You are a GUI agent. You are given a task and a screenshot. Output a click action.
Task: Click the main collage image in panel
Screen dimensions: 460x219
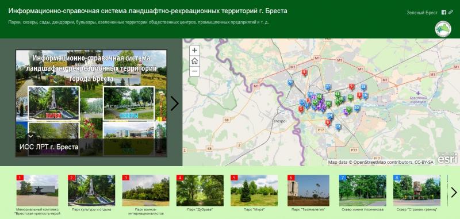[x=91, y=103]
